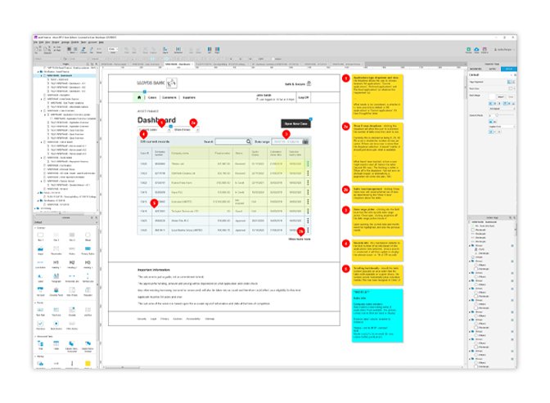Open the Edit menu
The height and width of the screenshot is (403, 550).
41,43
